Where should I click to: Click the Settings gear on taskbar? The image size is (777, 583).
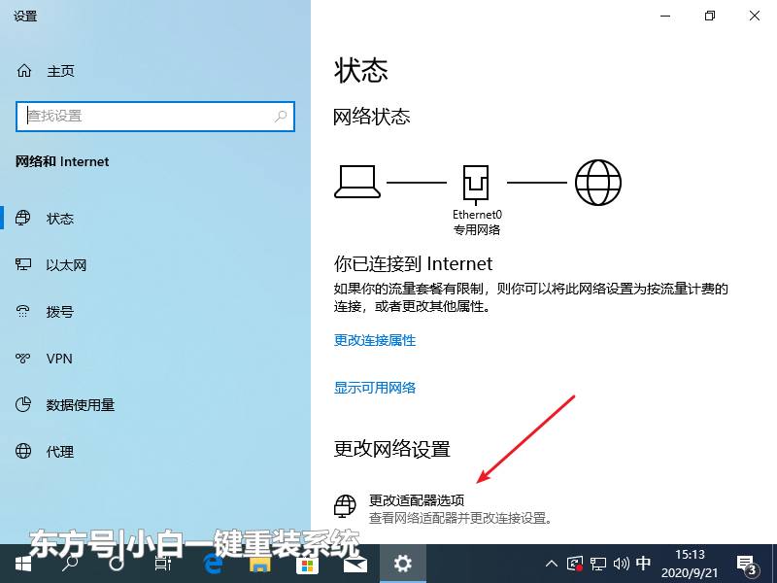[x=402, y=564]
